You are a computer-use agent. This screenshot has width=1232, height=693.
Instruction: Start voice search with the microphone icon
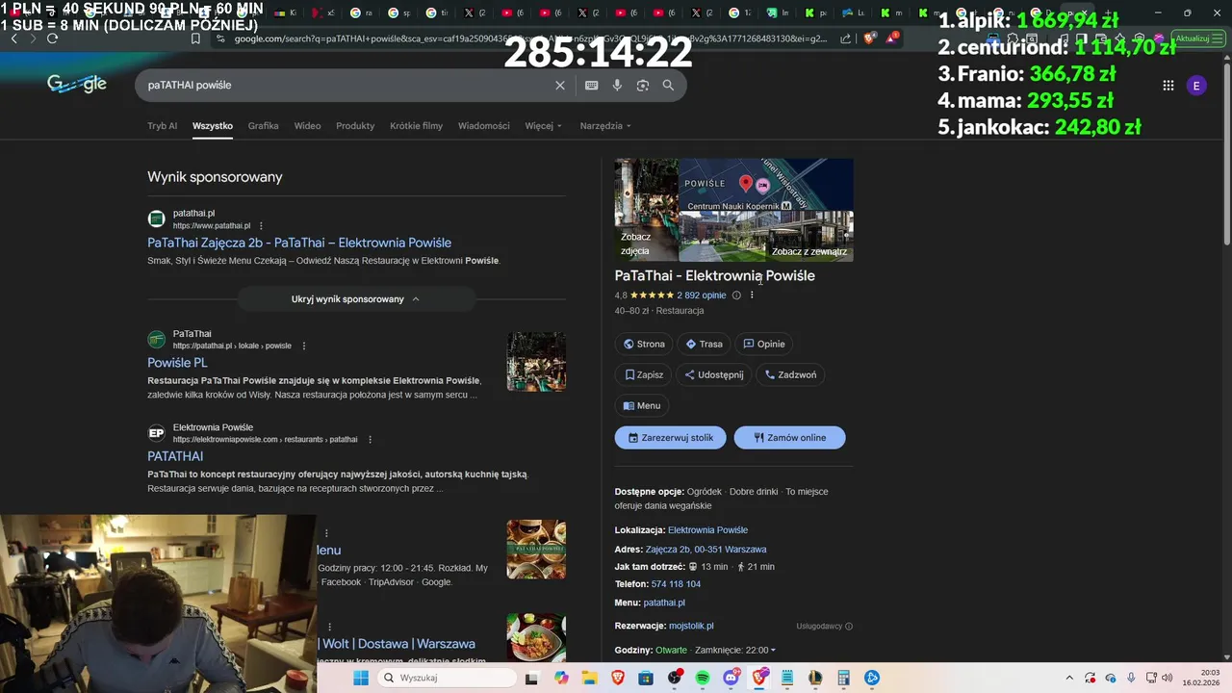coord(617,85)
